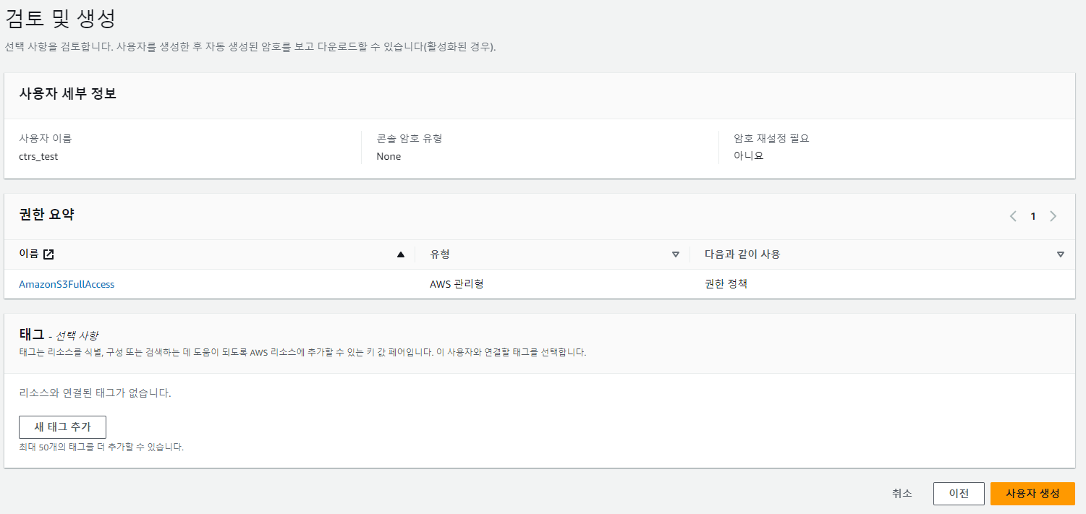Click the AWS 관리형 type cell
1086x514 pixels.
coord(457,284)
